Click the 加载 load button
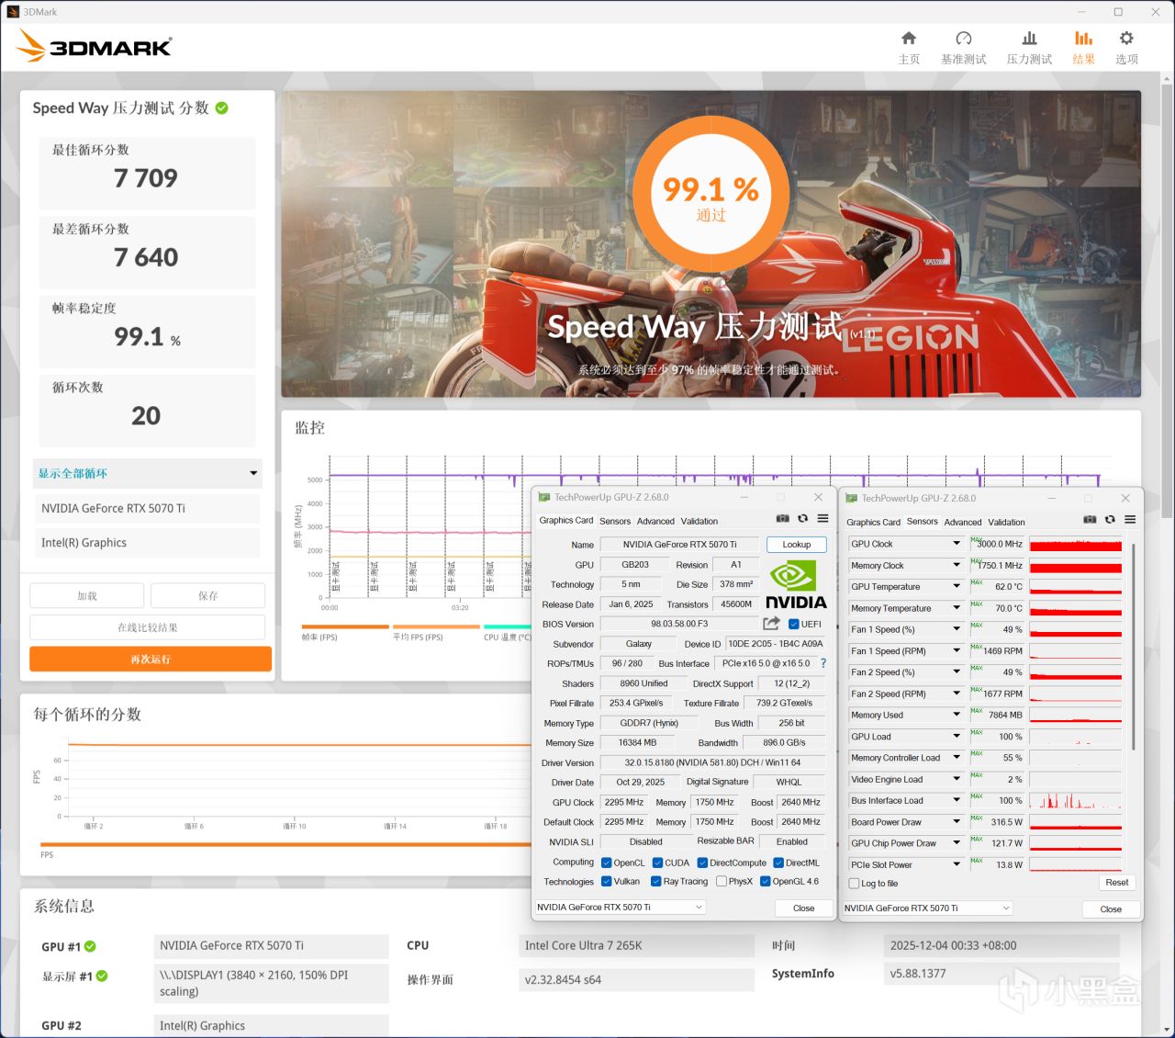The image size is (1175, 1038). 87,596
